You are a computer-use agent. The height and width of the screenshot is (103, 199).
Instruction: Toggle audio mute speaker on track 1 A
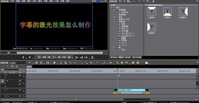[x=20, y=96]
